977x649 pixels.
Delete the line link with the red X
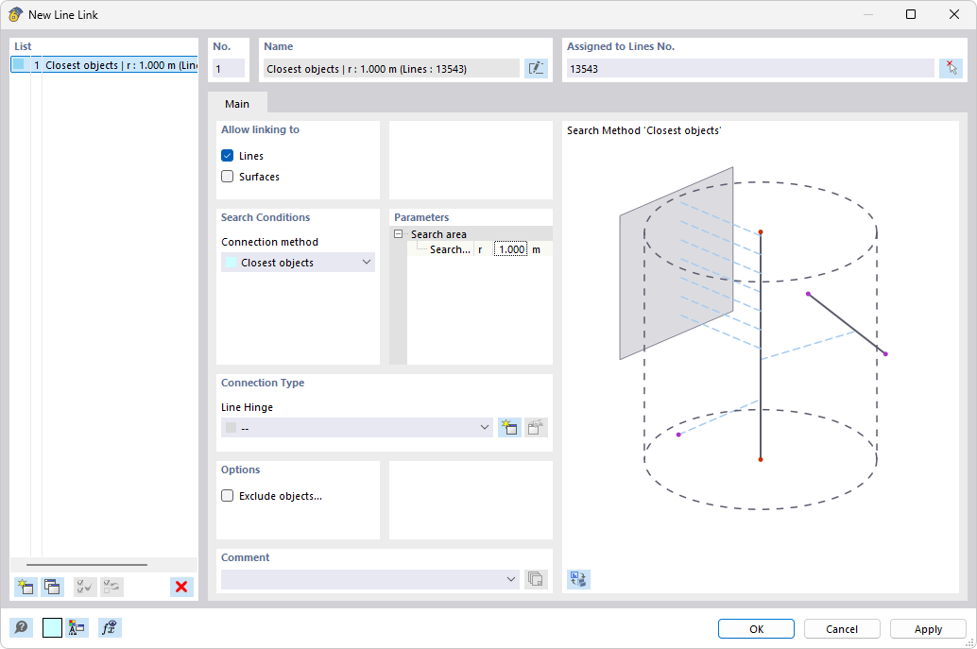(180, 587)
